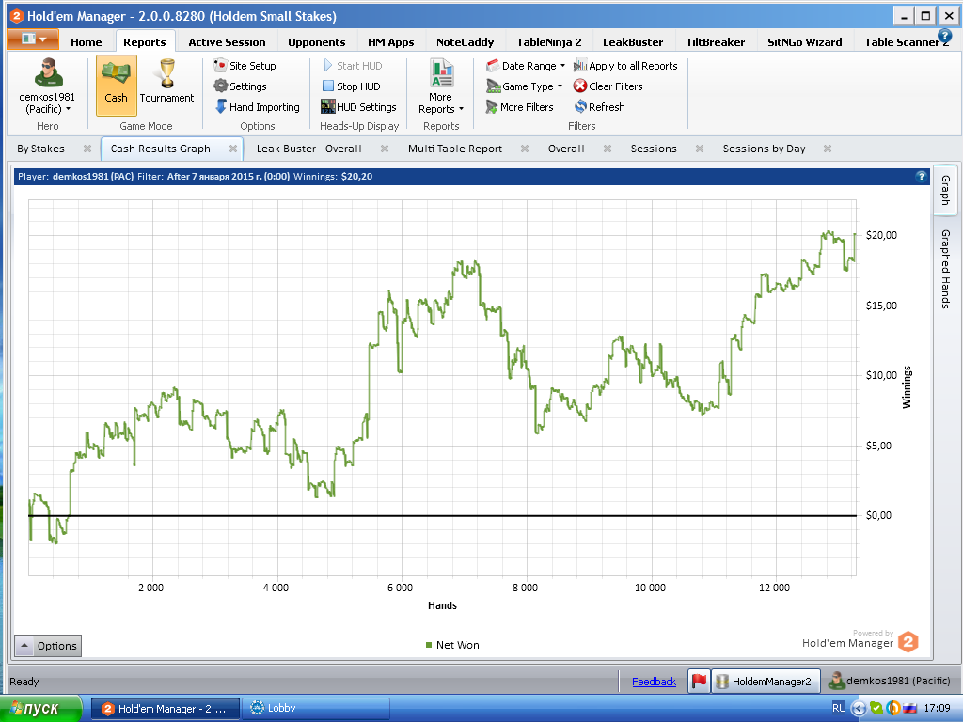Refresh the report data
Viewport: 963px width, 722px height.
tap(599, 107)
